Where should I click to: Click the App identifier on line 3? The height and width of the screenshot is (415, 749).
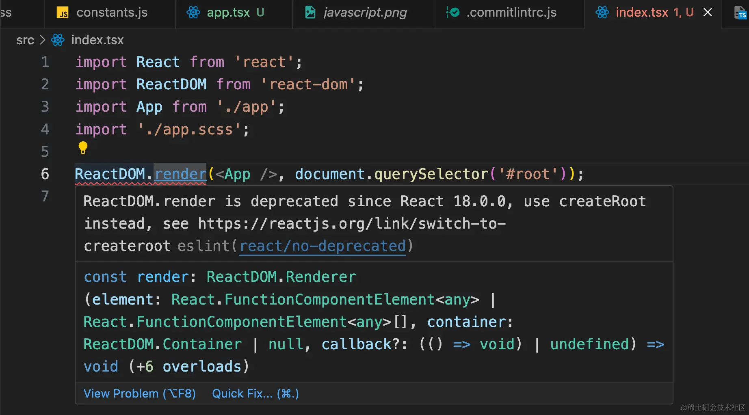[x=149, y=107]
